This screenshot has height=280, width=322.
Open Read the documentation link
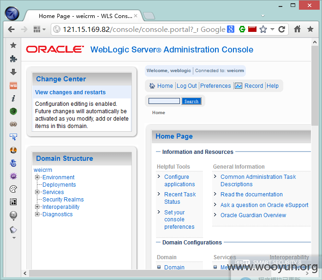[251, 194]
